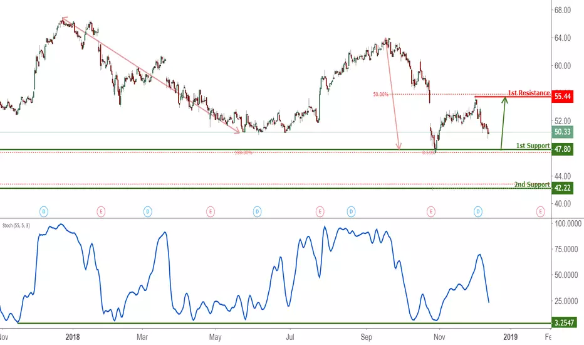Click the dividend marker left of 2018
This screenshot has width=584, height=345.
point(44,212)
